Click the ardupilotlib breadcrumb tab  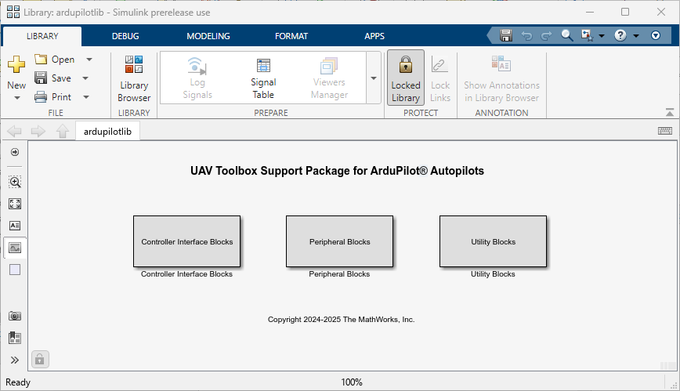point(108,132)
